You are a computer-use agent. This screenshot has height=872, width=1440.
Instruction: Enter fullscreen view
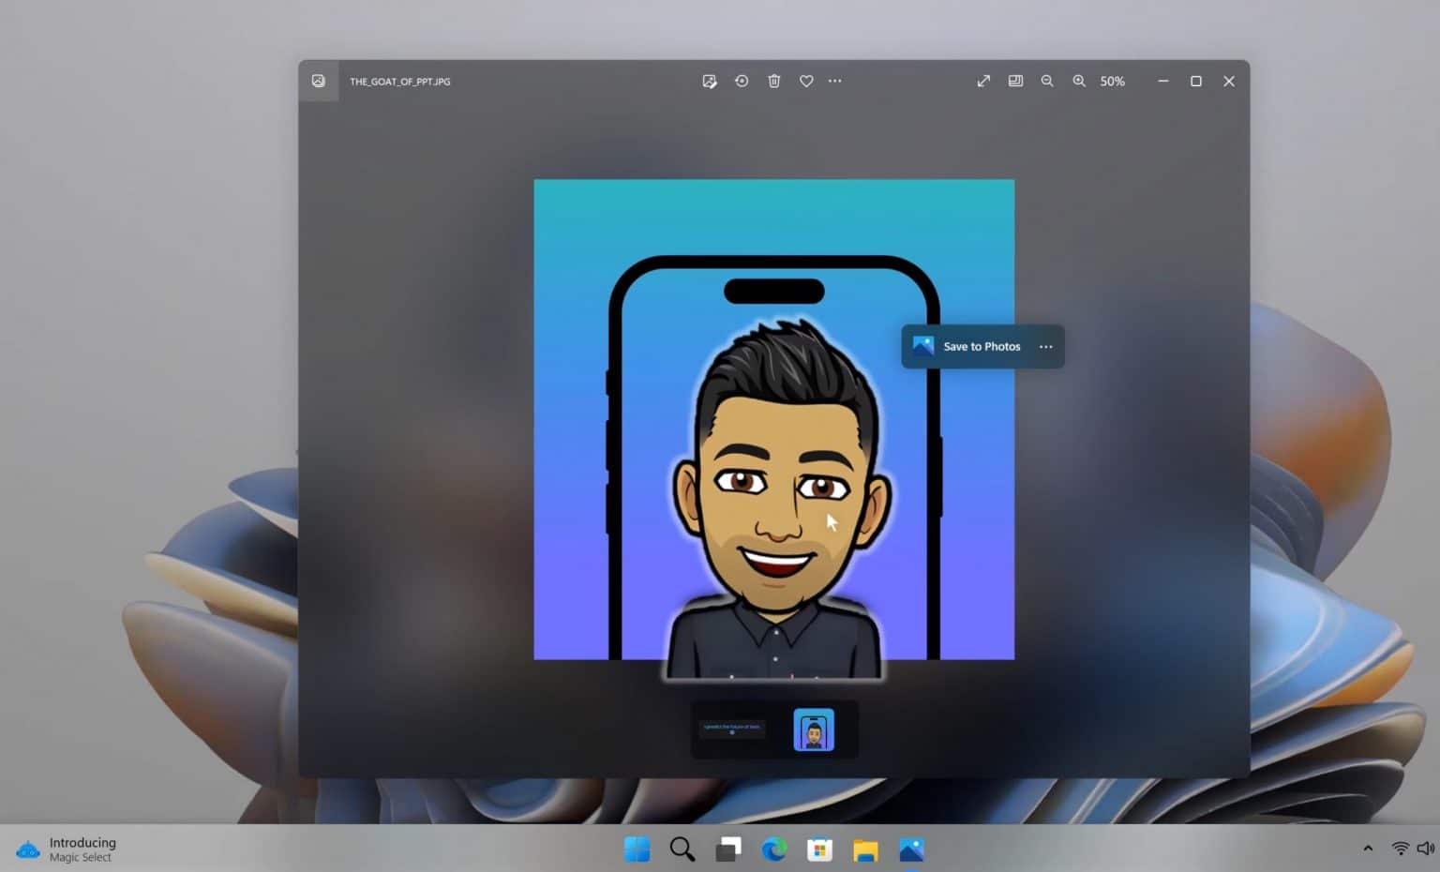tap(982, 81)
